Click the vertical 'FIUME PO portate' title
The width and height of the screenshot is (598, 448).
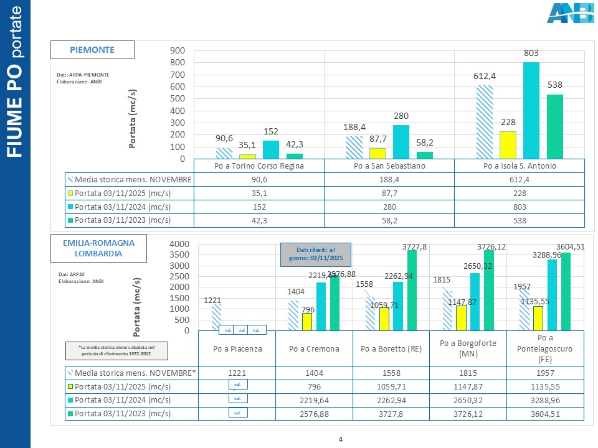15,81
